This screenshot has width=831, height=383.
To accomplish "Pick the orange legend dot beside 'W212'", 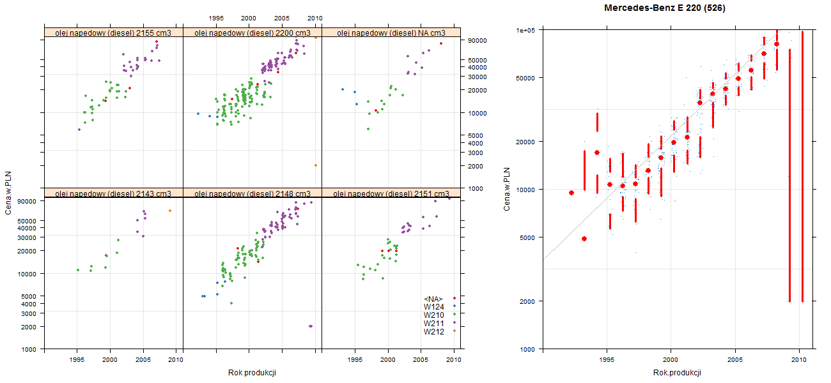I will (454, 331).
